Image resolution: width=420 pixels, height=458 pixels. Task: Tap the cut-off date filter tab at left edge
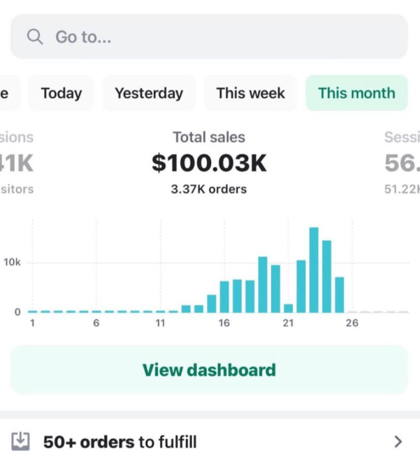pyautogui.click(x=7, y=93)
